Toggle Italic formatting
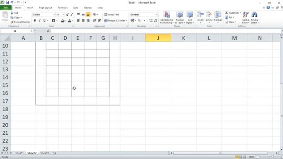Screen dimensions: 283x159 (39, 21)
